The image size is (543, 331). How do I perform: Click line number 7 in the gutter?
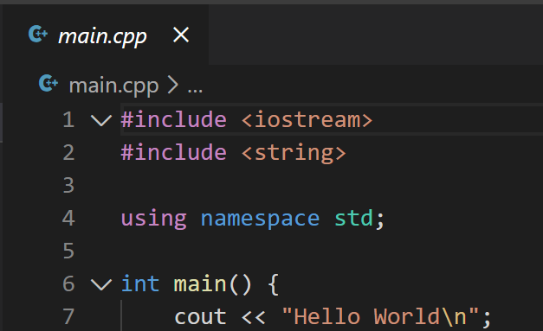[x=68, y=316]
